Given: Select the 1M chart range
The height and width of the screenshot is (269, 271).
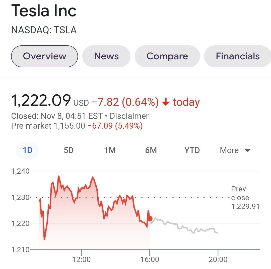Looking at the screenshot, I should (x=110, y=150).
